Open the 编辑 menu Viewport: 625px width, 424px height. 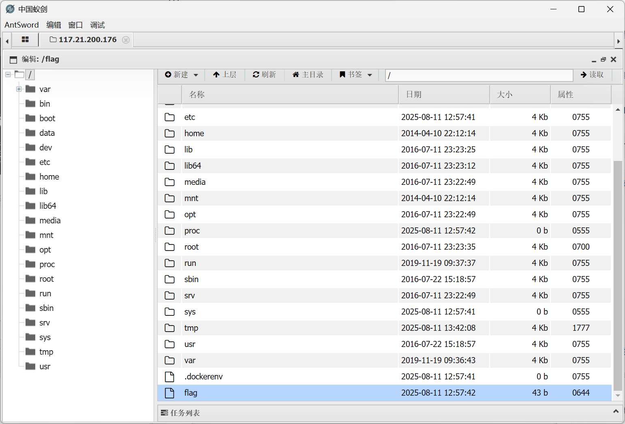(54, 25)
